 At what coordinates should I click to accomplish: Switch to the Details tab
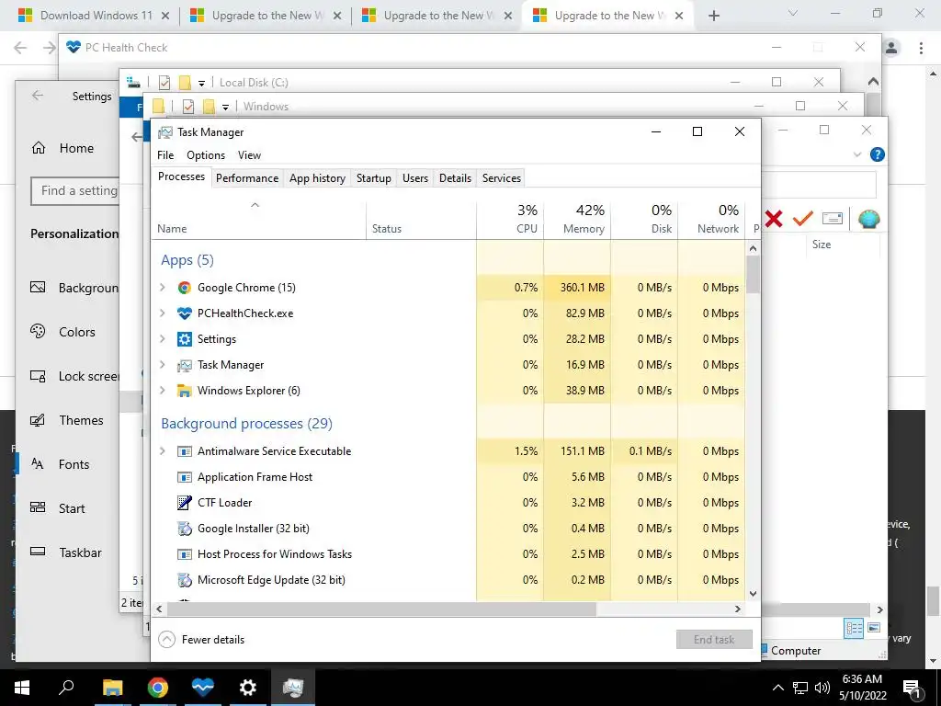(455, 178)
